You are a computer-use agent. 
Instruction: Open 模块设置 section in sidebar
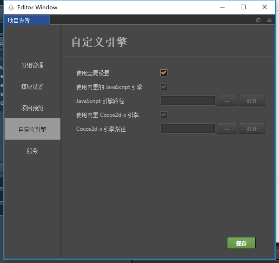coord(33,87)
